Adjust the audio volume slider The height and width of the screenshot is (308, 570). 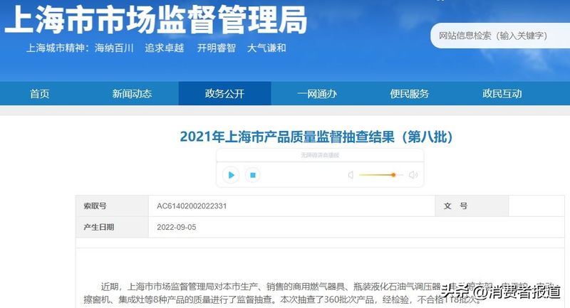pos(380,175)
